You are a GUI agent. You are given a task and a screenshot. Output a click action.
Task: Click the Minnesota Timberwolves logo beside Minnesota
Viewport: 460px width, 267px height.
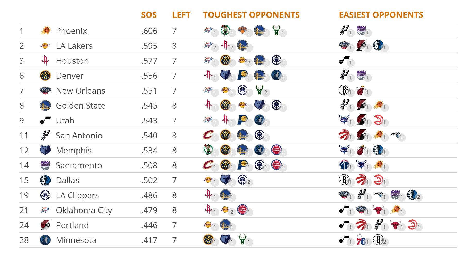coord(45,240)
